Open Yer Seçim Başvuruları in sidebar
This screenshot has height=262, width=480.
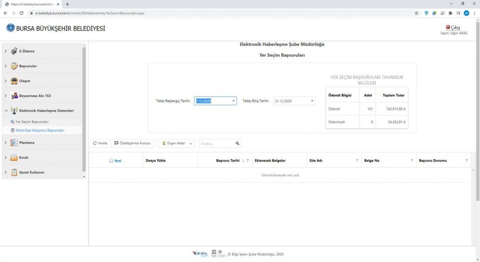coord(31,122)
